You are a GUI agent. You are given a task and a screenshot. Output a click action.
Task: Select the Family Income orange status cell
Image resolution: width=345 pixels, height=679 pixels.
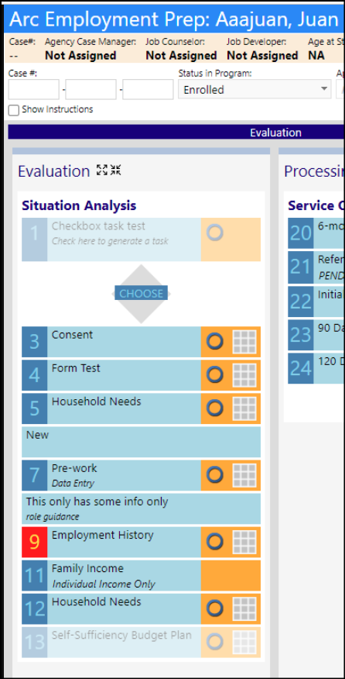pyautogui.click(x=231, y=575)
